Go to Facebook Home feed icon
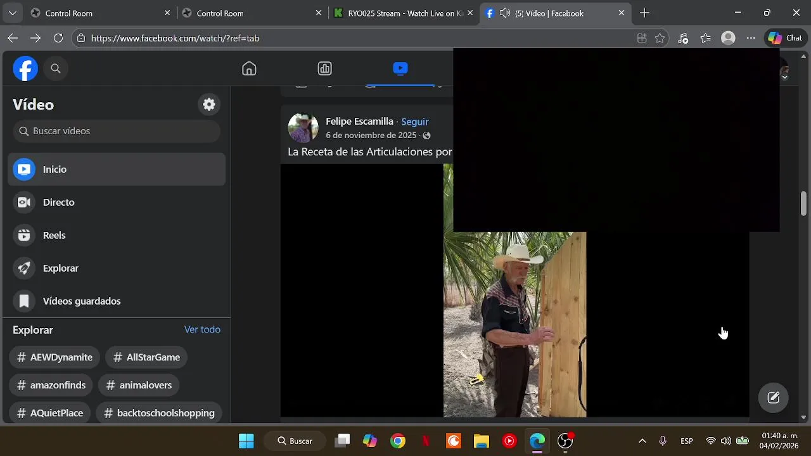The image size is (811, 456). pyautogui.click(x=249, y=68)
